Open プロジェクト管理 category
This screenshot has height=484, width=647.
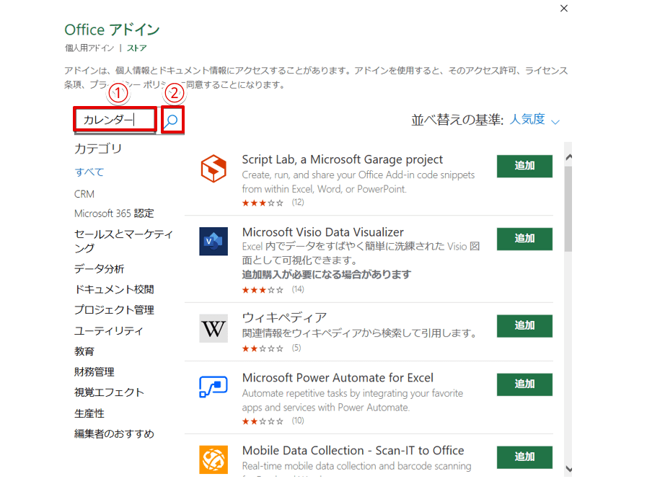pos(114,310)
